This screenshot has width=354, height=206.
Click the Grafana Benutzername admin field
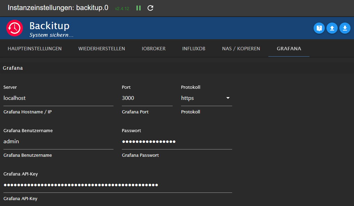tap(58, 141)
